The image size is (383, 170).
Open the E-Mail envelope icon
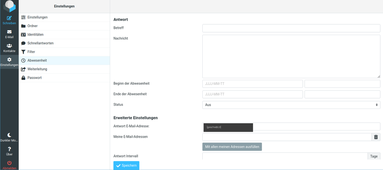coord(9,32)
